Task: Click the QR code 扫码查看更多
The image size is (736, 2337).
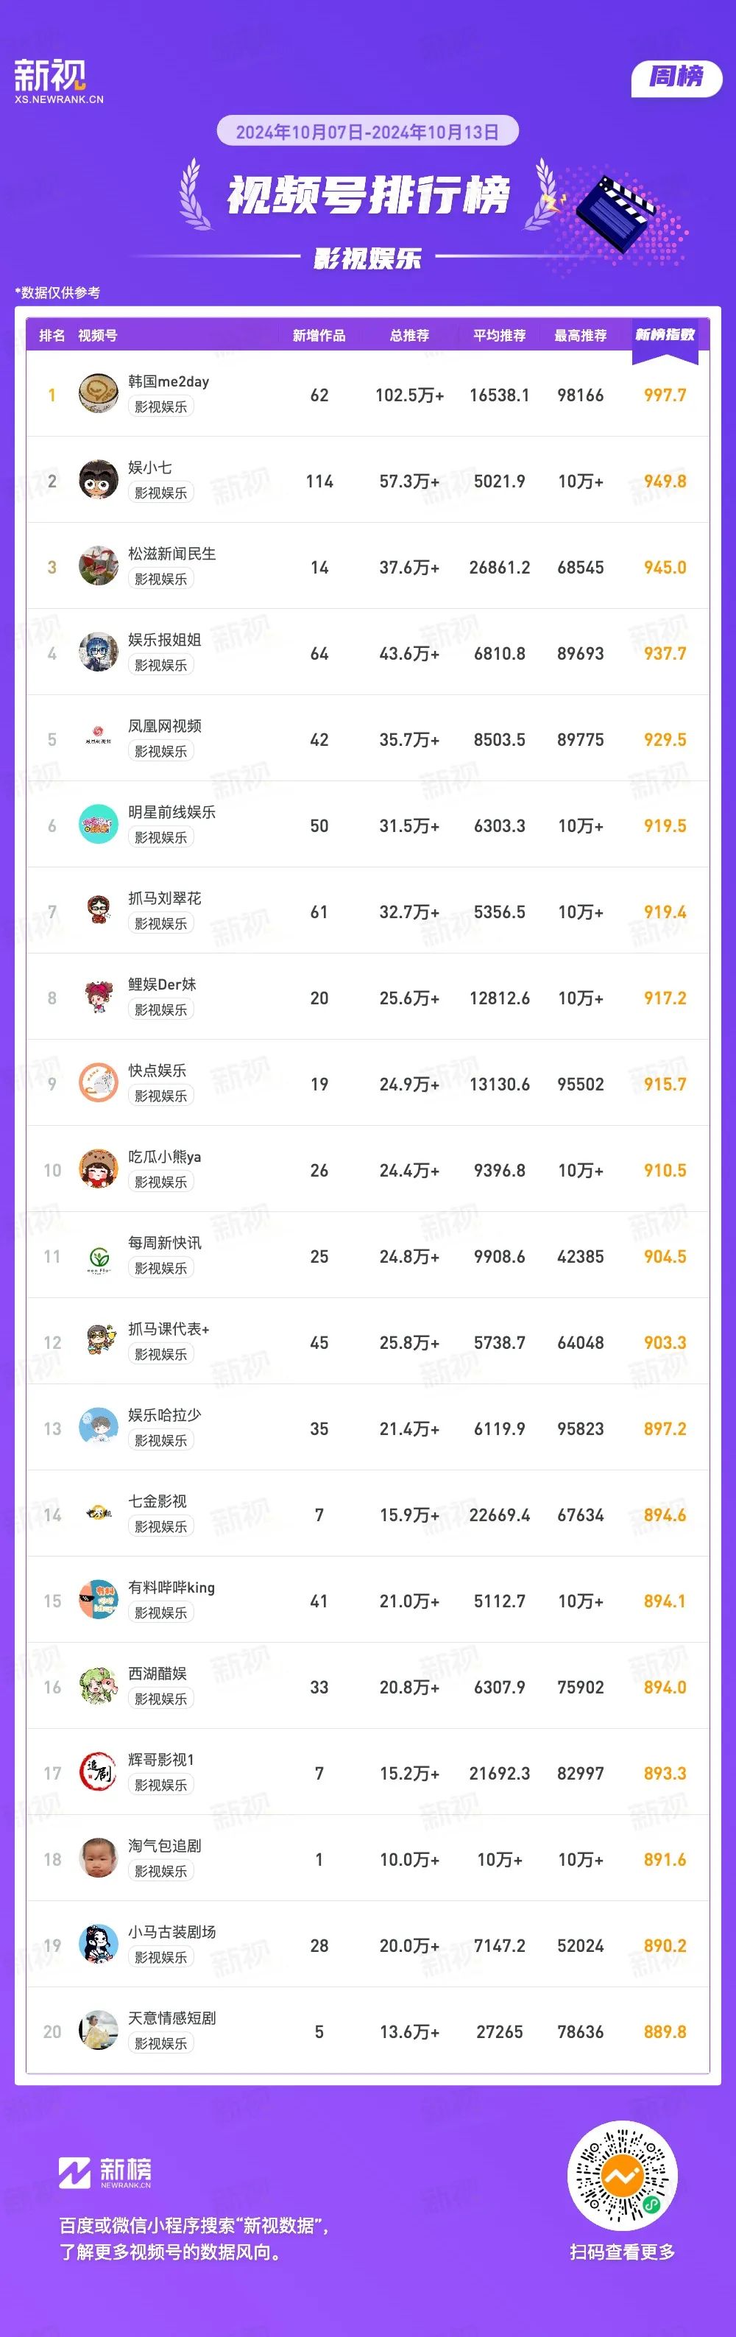Action: 622,2176
